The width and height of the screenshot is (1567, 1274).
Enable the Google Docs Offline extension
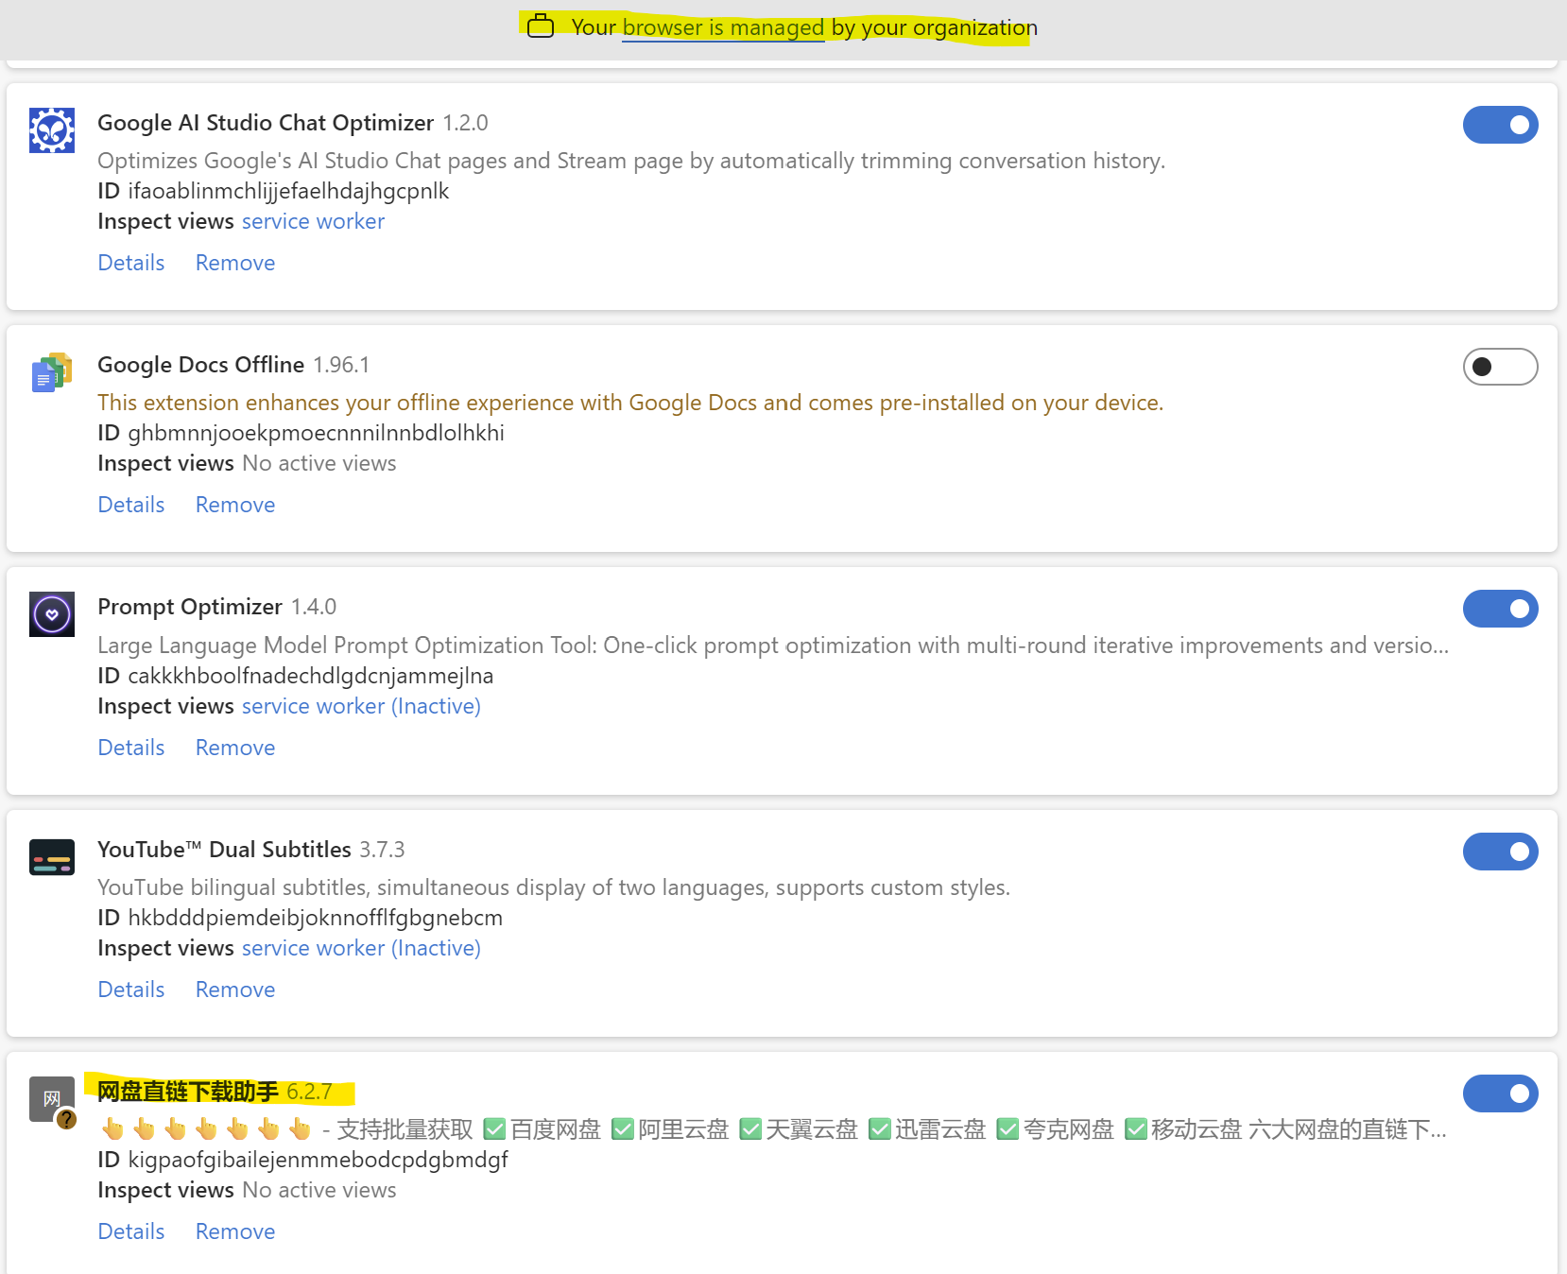tap(1500, 367)
